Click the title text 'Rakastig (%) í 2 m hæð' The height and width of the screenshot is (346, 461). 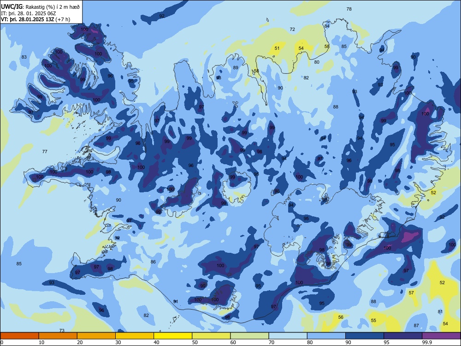click(53, 6)
